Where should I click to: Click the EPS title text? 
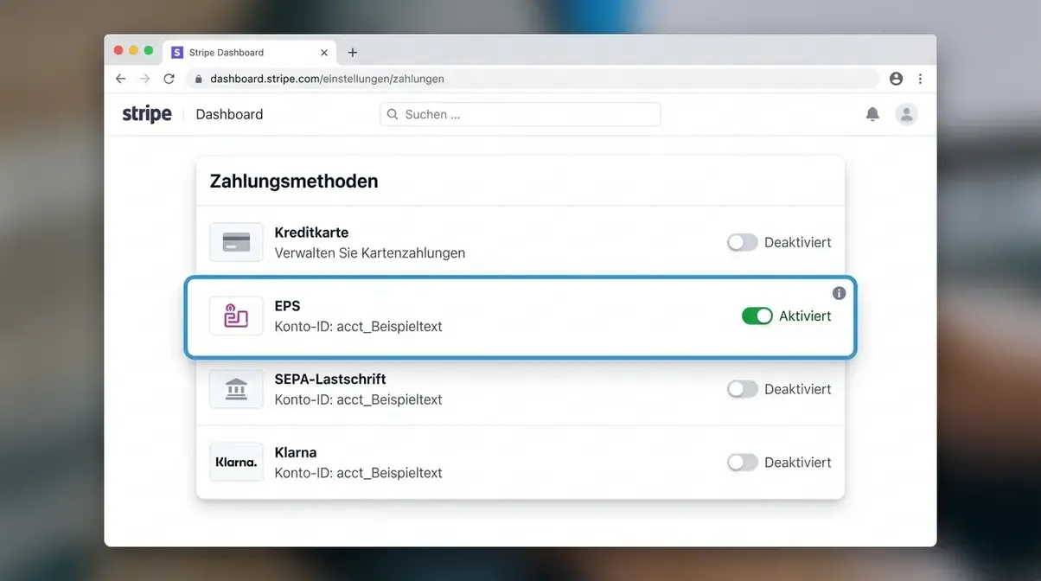287,306
